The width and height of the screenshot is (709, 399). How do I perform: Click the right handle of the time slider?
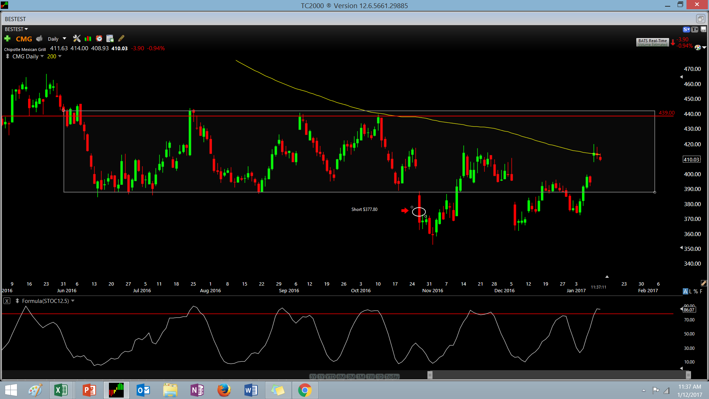(688, 375)
